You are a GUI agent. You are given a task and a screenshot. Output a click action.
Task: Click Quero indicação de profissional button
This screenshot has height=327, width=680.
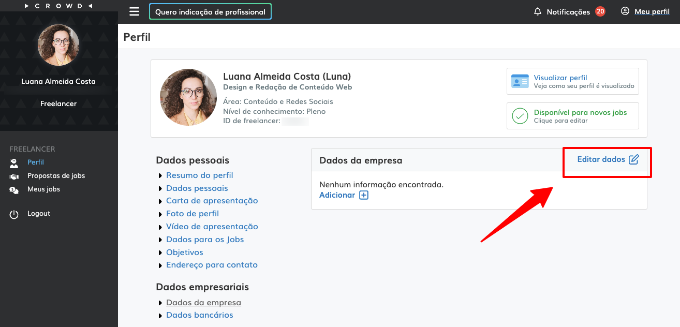click(210, 11)
